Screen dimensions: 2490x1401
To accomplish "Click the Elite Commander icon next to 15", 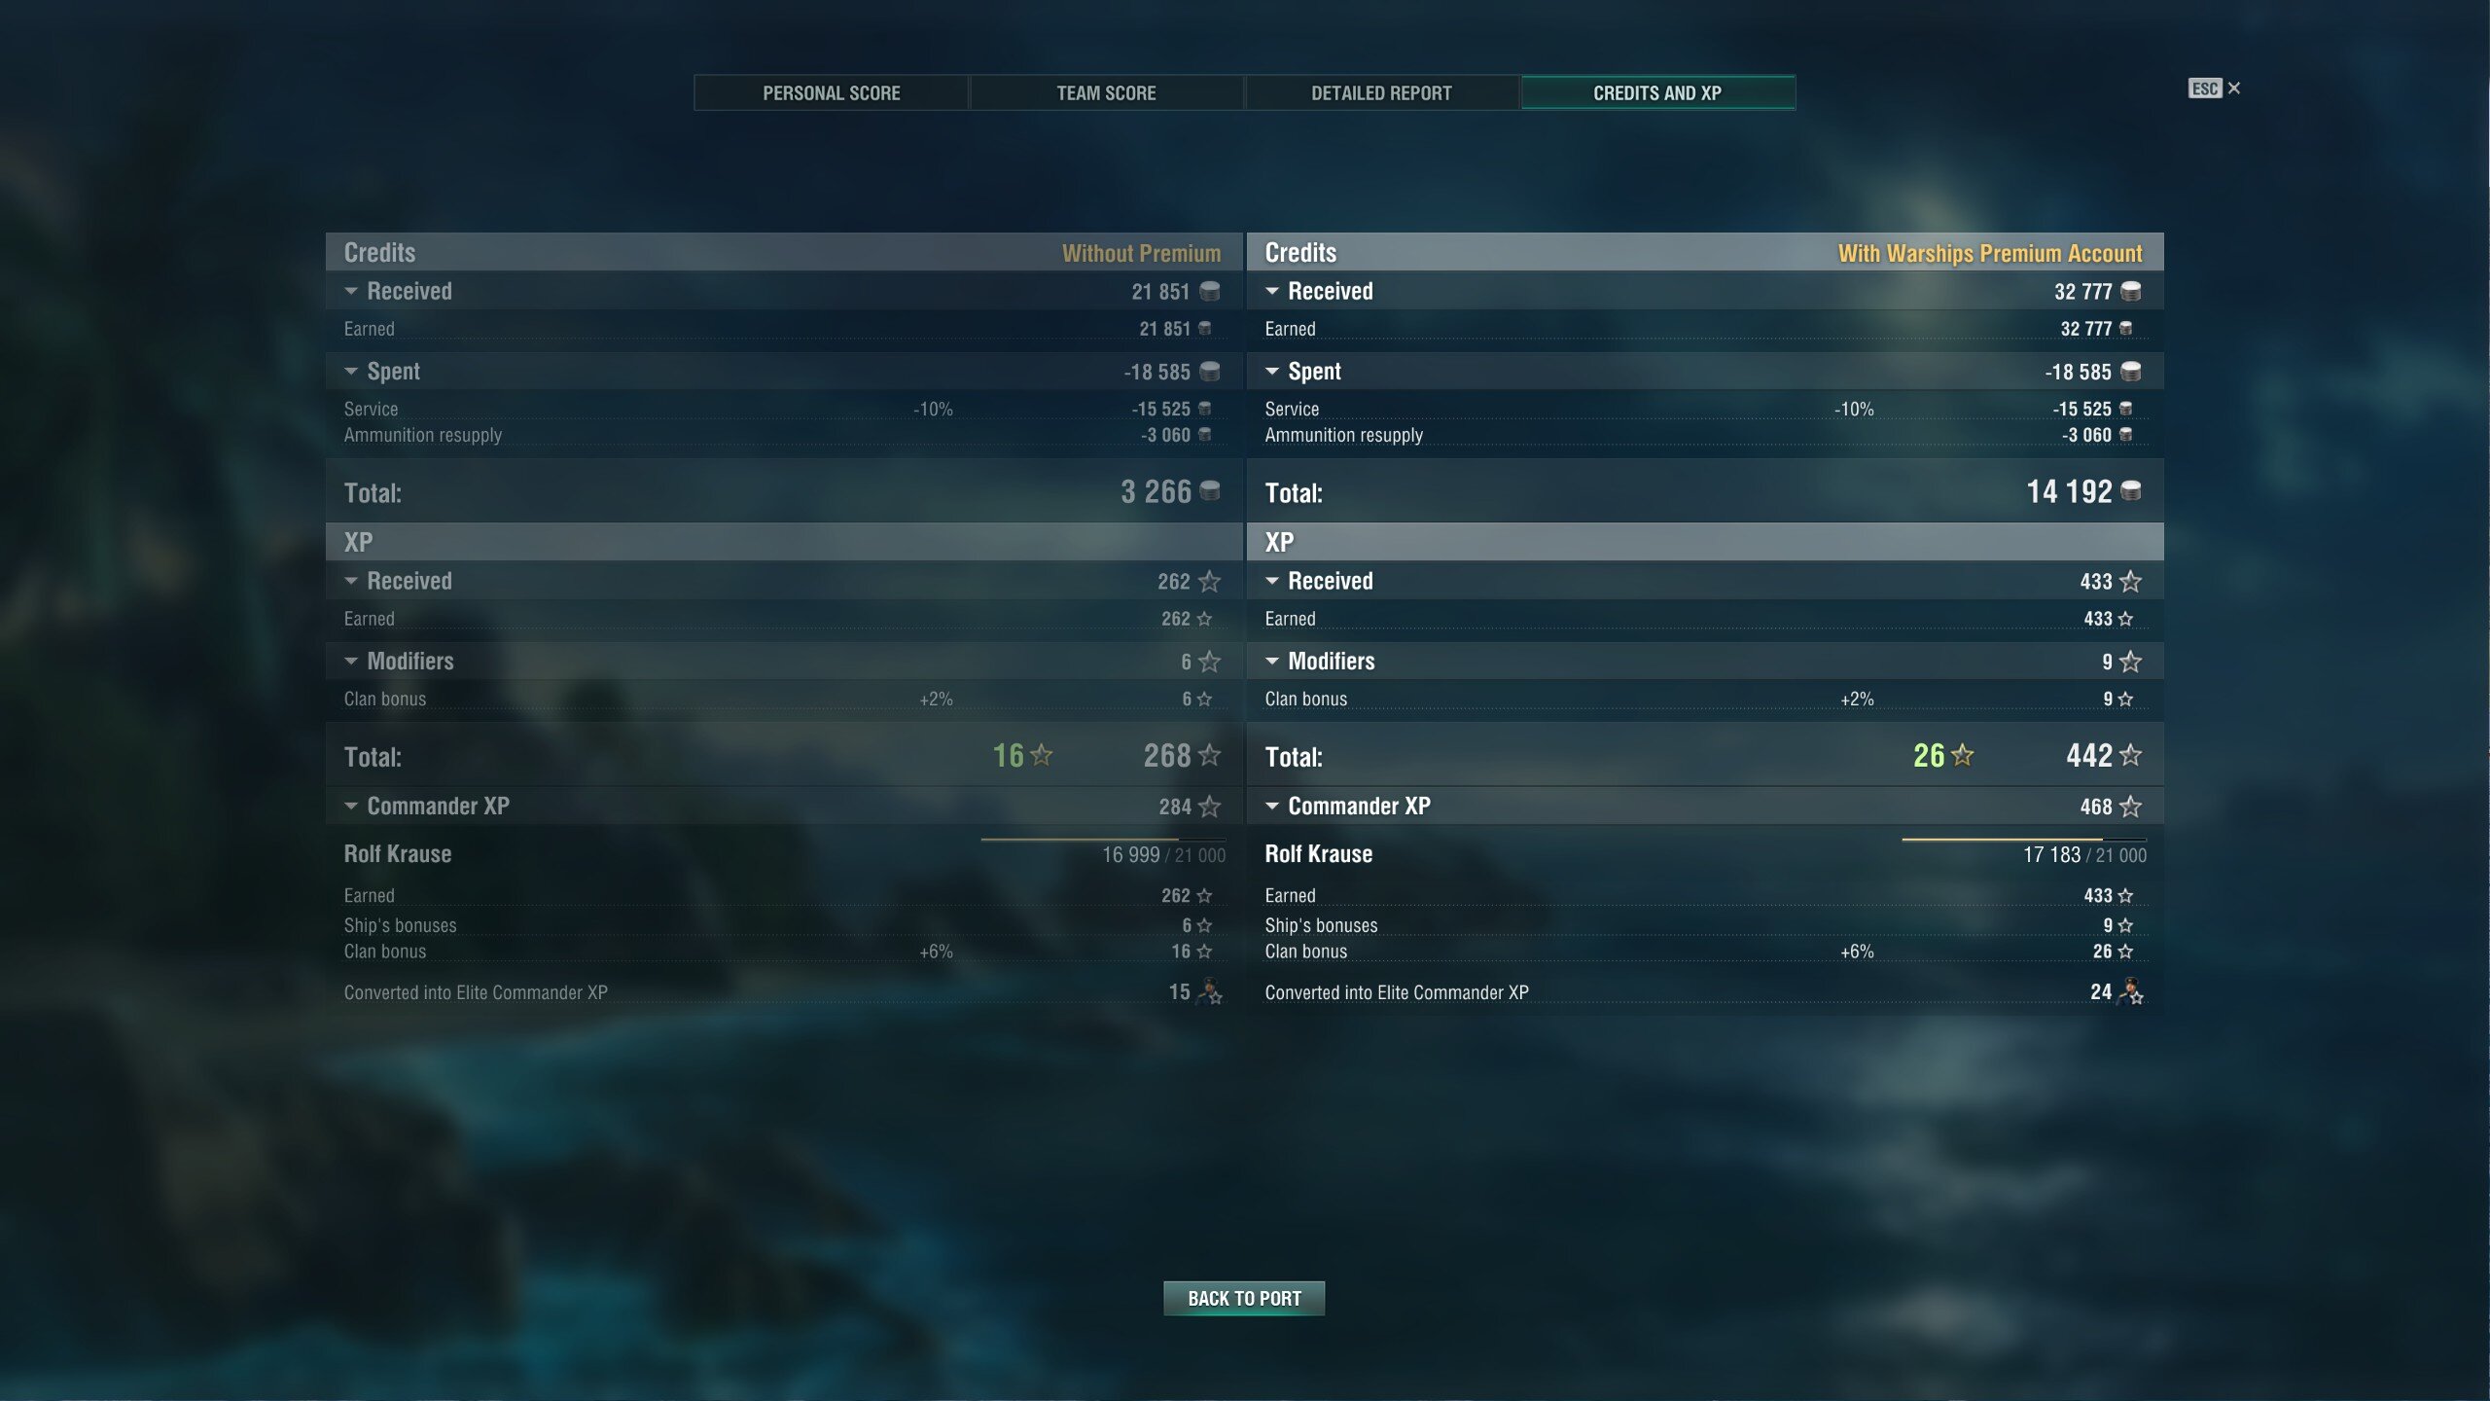I will 1209,991.
